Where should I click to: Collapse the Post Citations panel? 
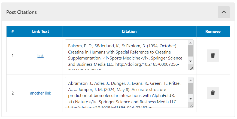(224, 12)
